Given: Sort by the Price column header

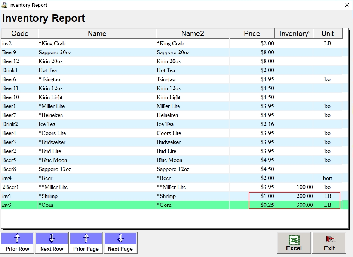Looking at the screenshot, I should tap(252, 34).
